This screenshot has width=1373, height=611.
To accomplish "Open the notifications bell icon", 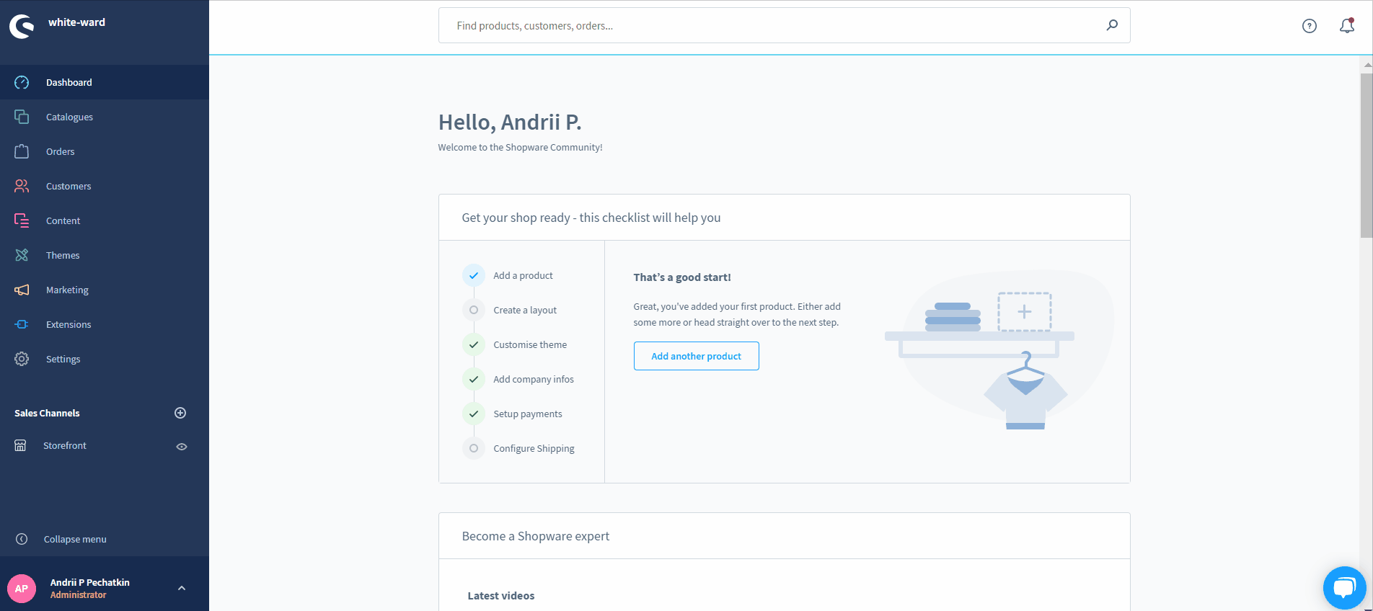I will (x=1346, y=26).
